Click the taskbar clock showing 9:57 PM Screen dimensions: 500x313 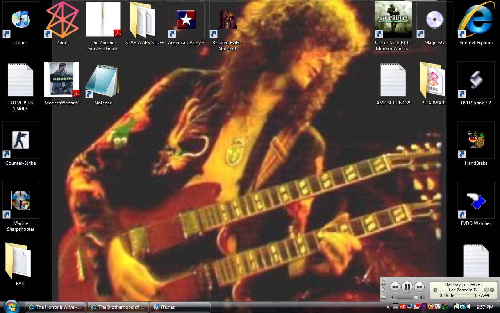pos(485,307)
